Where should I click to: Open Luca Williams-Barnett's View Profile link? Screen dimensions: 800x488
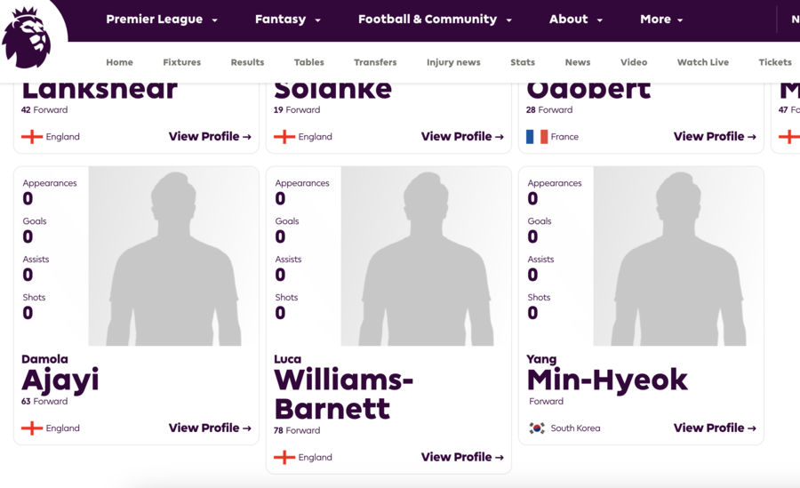point(462,457)
